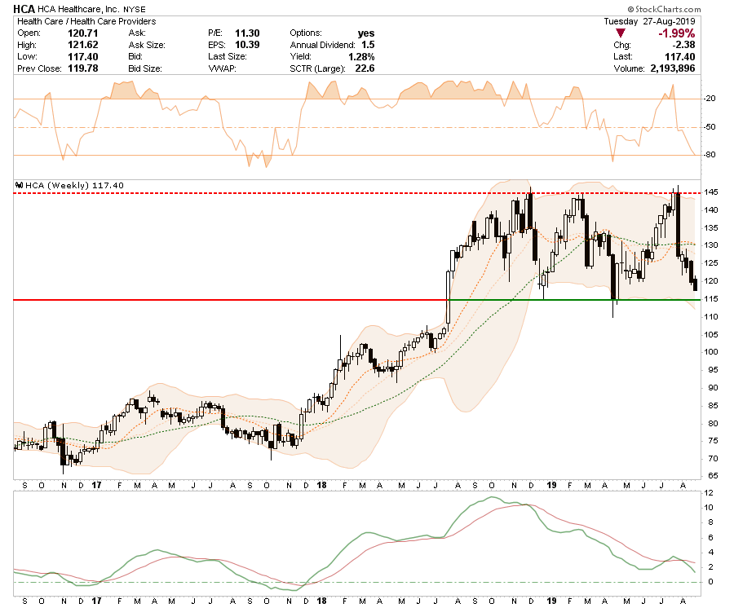Image resolution: width=734 pixels, height=608 pixels.
Task: Click the 6 label on the MACD axis
Action: 710,537
